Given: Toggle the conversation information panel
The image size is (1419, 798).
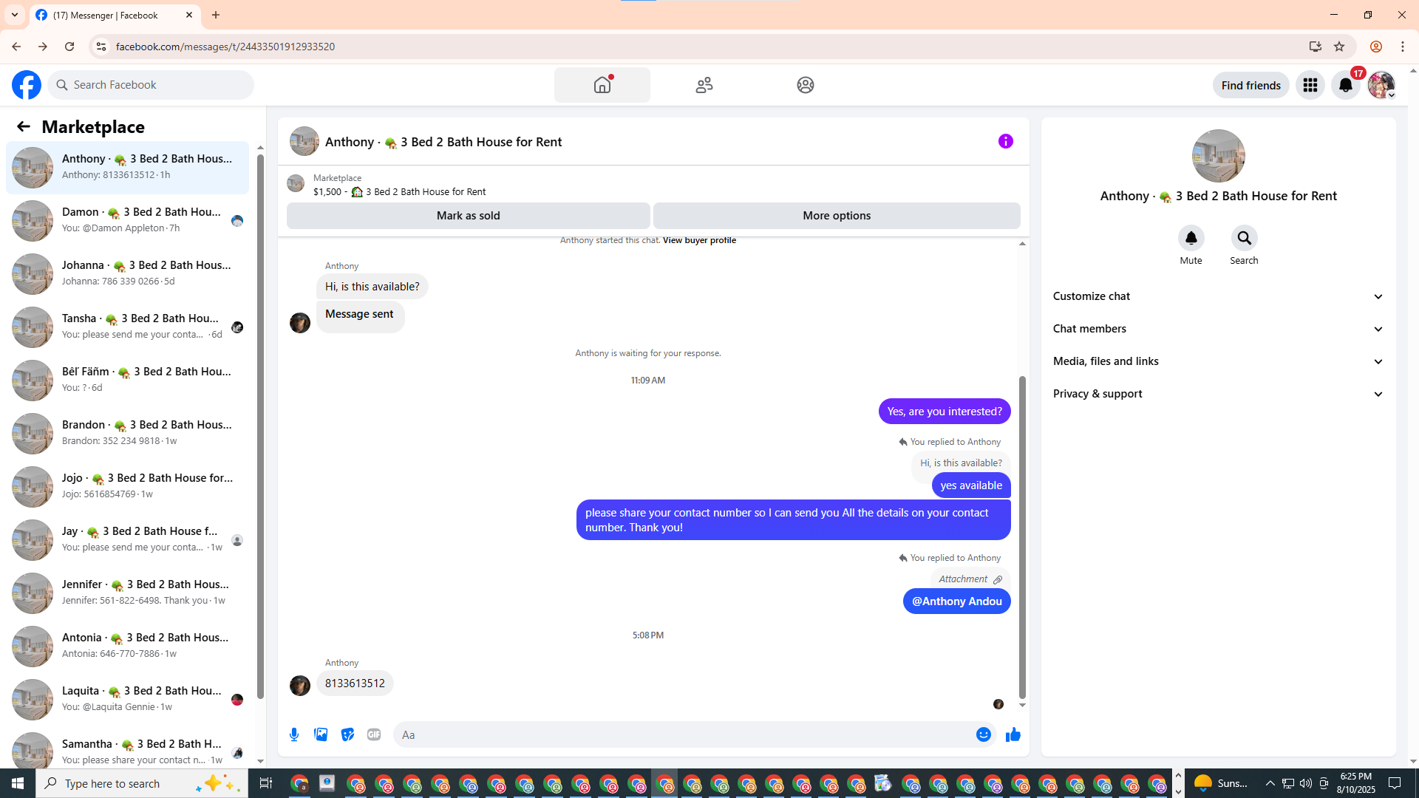Looking at the screenshot, I should [x=1005, y=141].
